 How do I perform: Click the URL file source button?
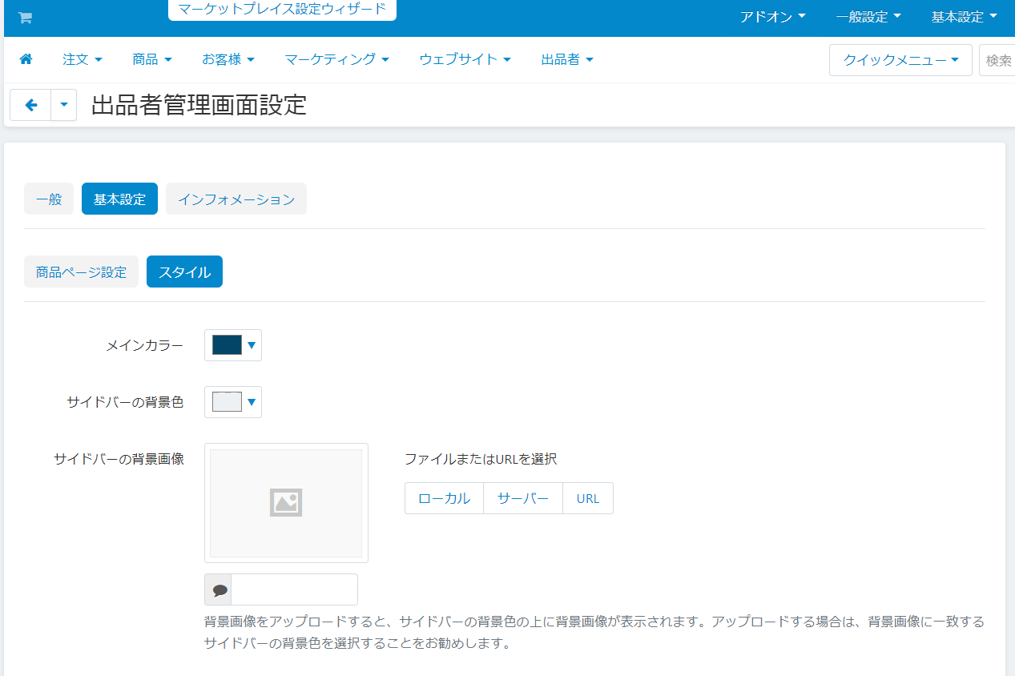click(x=588, y=498)
